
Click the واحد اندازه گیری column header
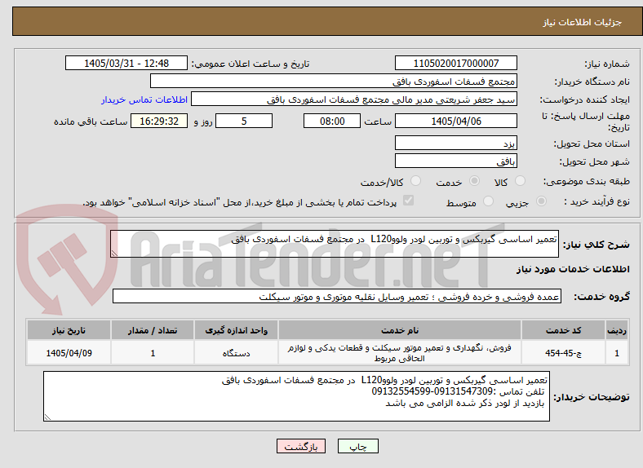[236, 330]
